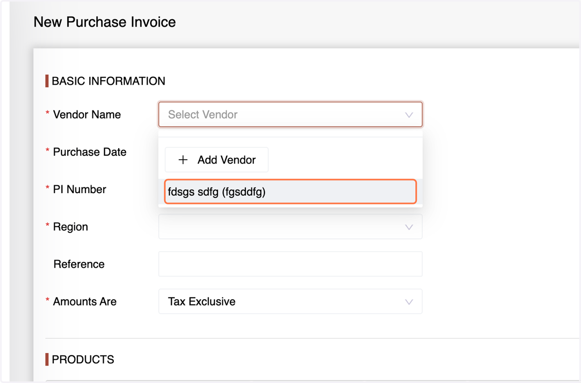Select vendor fdsgs sdfg (fgsddfg)
The width and height of the screenshot is (581, 383).
pyautogui.click(x=290, y=192)
